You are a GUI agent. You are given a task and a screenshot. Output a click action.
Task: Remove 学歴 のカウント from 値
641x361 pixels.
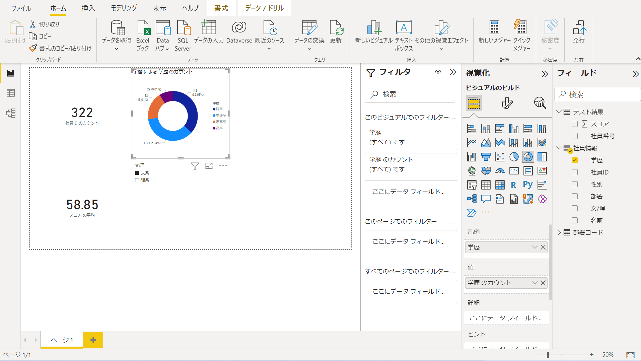tap(543, 283)
